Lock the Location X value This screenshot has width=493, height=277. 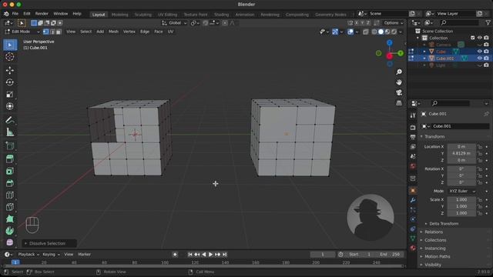coord(479,147)
